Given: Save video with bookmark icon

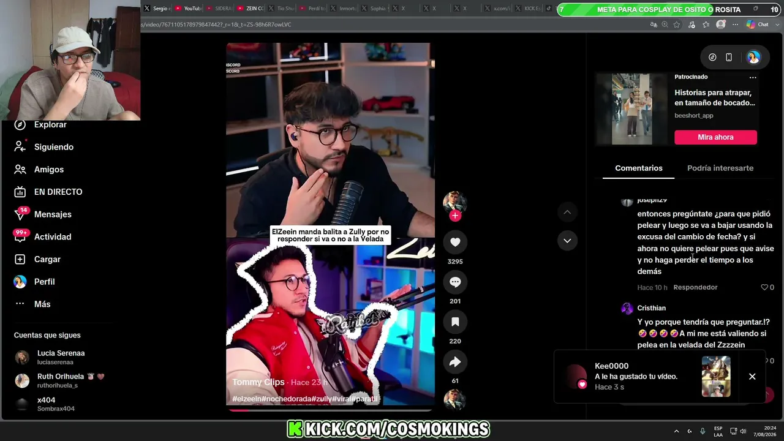Looking at the screenshot, I should (455, 322).
